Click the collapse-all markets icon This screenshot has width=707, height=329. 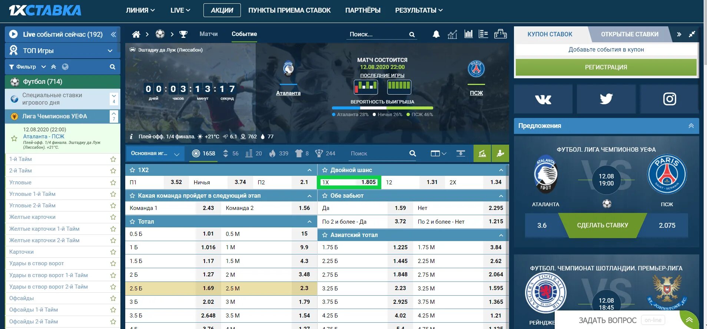(461, 153)
